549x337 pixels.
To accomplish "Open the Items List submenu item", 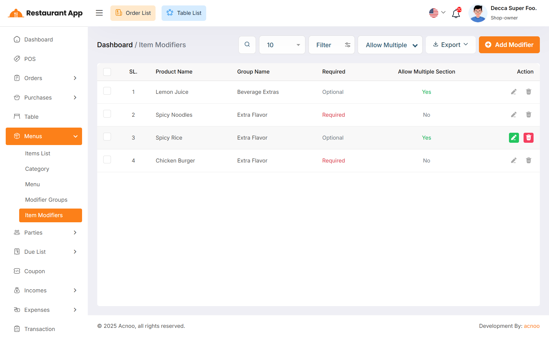I will [37, 153].
